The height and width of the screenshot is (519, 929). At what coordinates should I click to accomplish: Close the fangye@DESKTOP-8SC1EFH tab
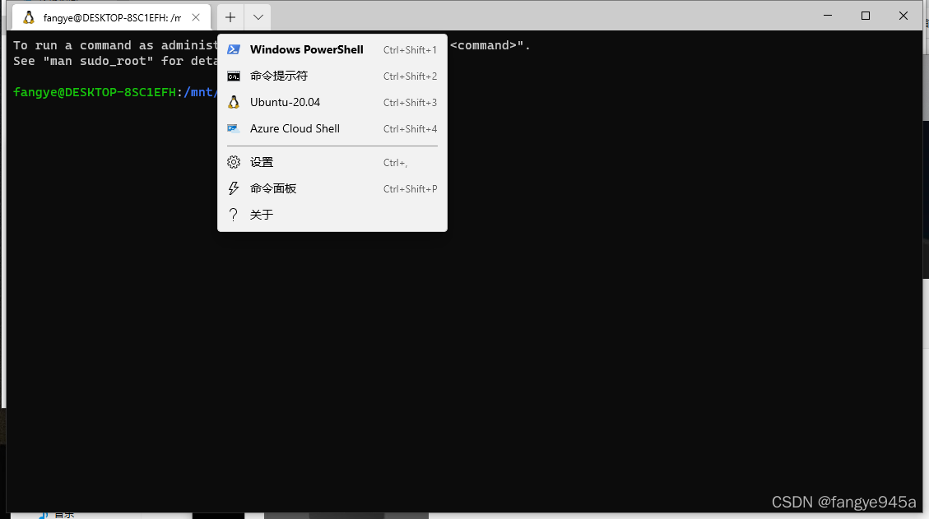coord(196,18)
